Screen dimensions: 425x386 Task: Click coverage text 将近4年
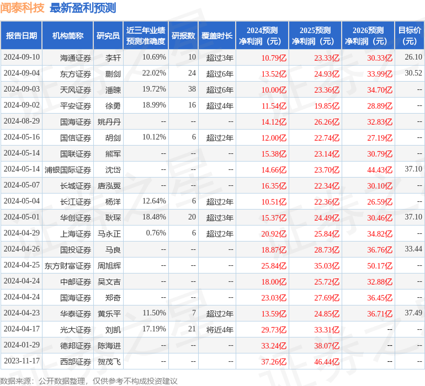point(220,330)
